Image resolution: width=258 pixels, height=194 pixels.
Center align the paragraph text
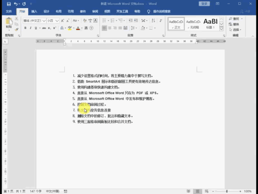110,28
